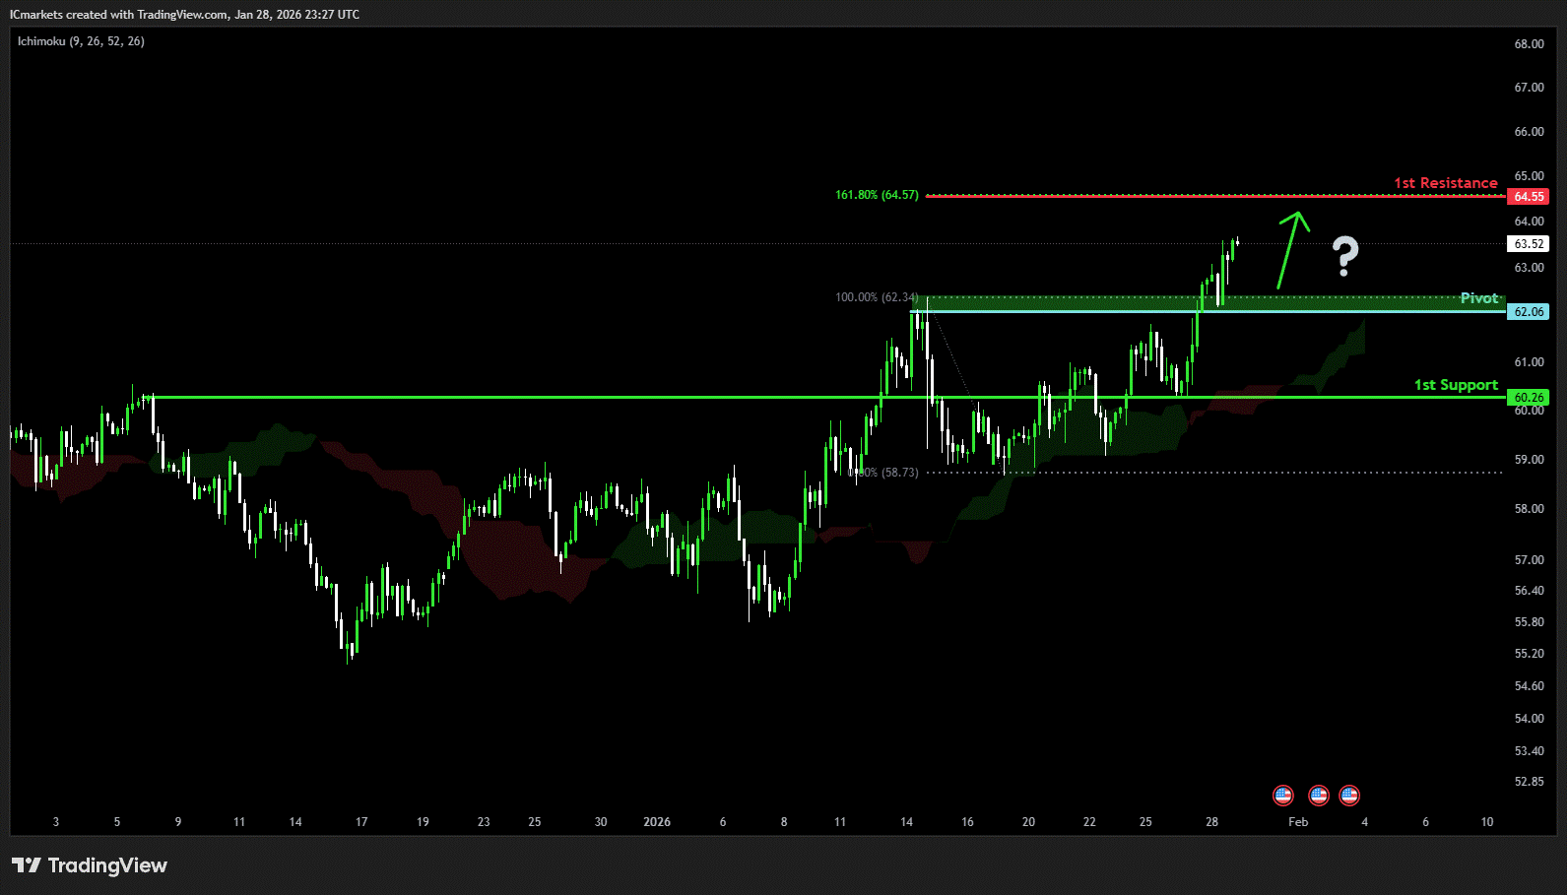Screen dimensions: 1567x895
Task: Click the red 64.55 resistance price tag
Action: coord(1528,197)
